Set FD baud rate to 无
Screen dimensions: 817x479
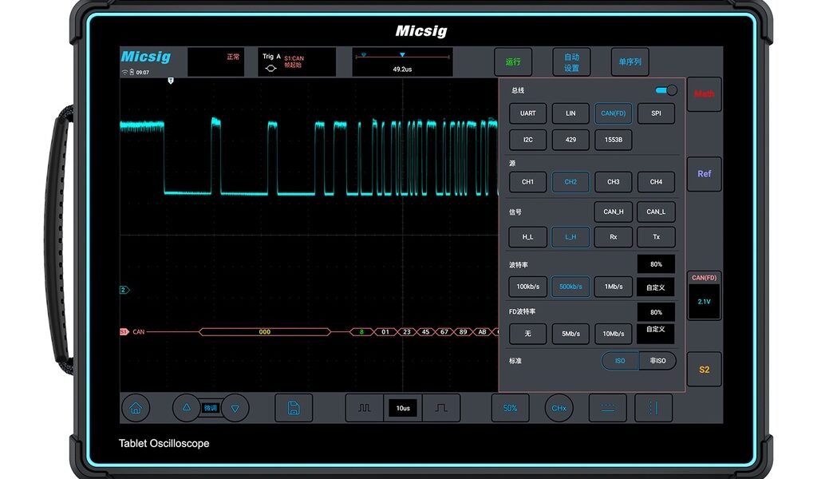pos(528,334)
